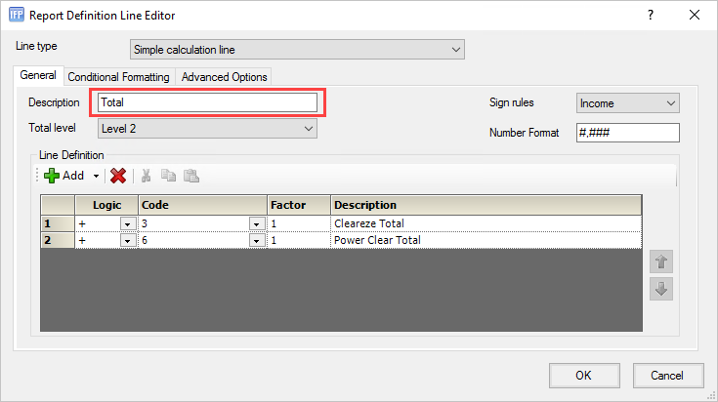
Task: Click the IFP application icon in title bar
Action: coord(17,15)
